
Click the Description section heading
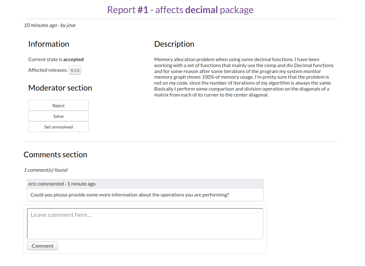[x=174, y=44]
